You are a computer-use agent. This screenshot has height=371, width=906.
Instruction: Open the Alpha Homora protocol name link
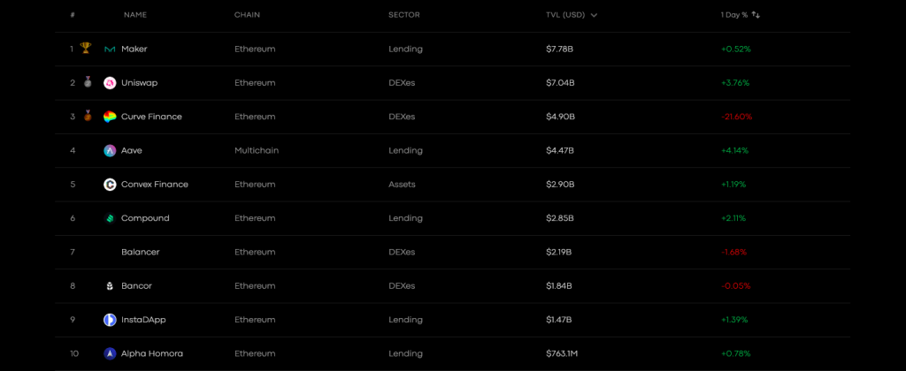[x=152, y=353]
